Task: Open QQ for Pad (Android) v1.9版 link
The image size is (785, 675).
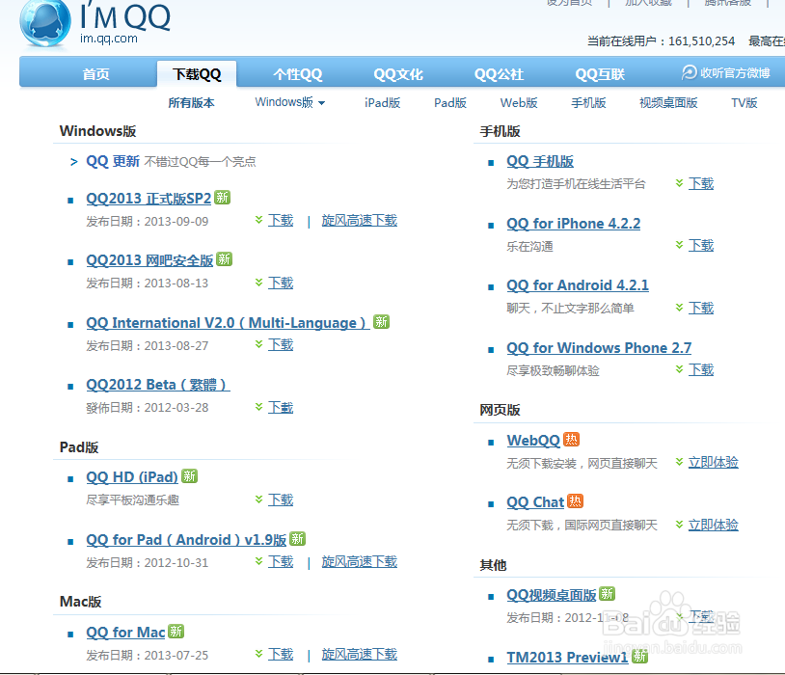Action: point(186,540)
